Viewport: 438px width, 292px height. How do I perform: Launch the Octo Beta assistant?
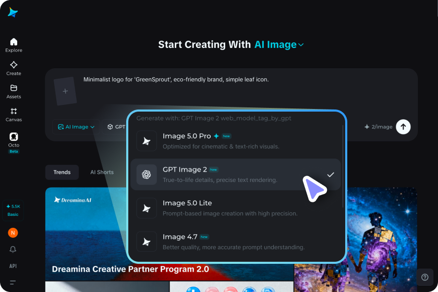pos(14,143)
